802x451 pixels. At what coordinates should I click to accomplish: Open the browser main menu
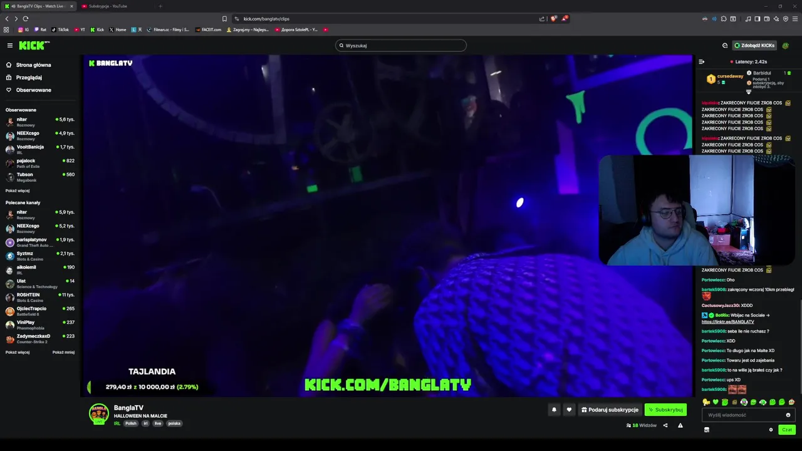[795, 19]
